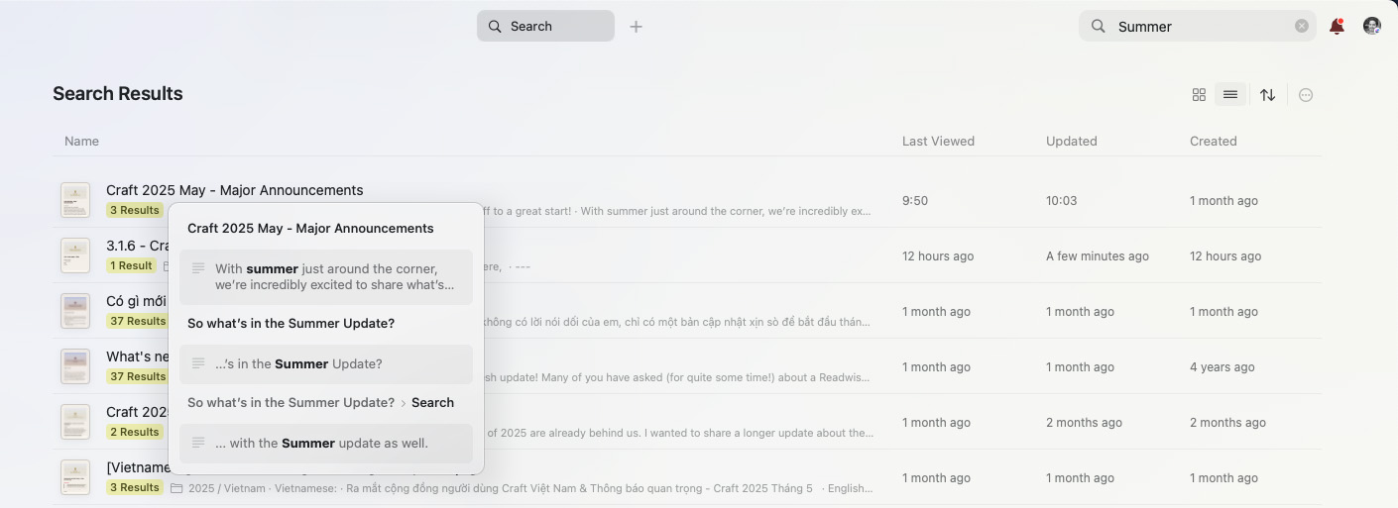Click the 10:03 updated value
Image resolution: width=1398 pixels, height=508 pixels.
pyautogui.click(x=1061, y=201)
